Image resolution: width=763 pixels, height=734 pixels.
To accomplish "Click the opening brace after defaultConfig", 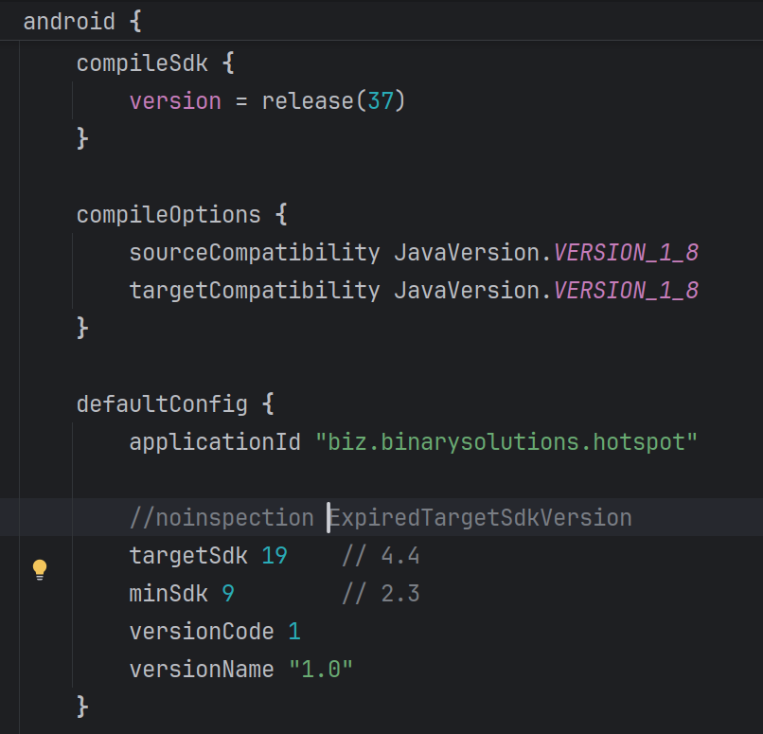I will pos(268,404).
